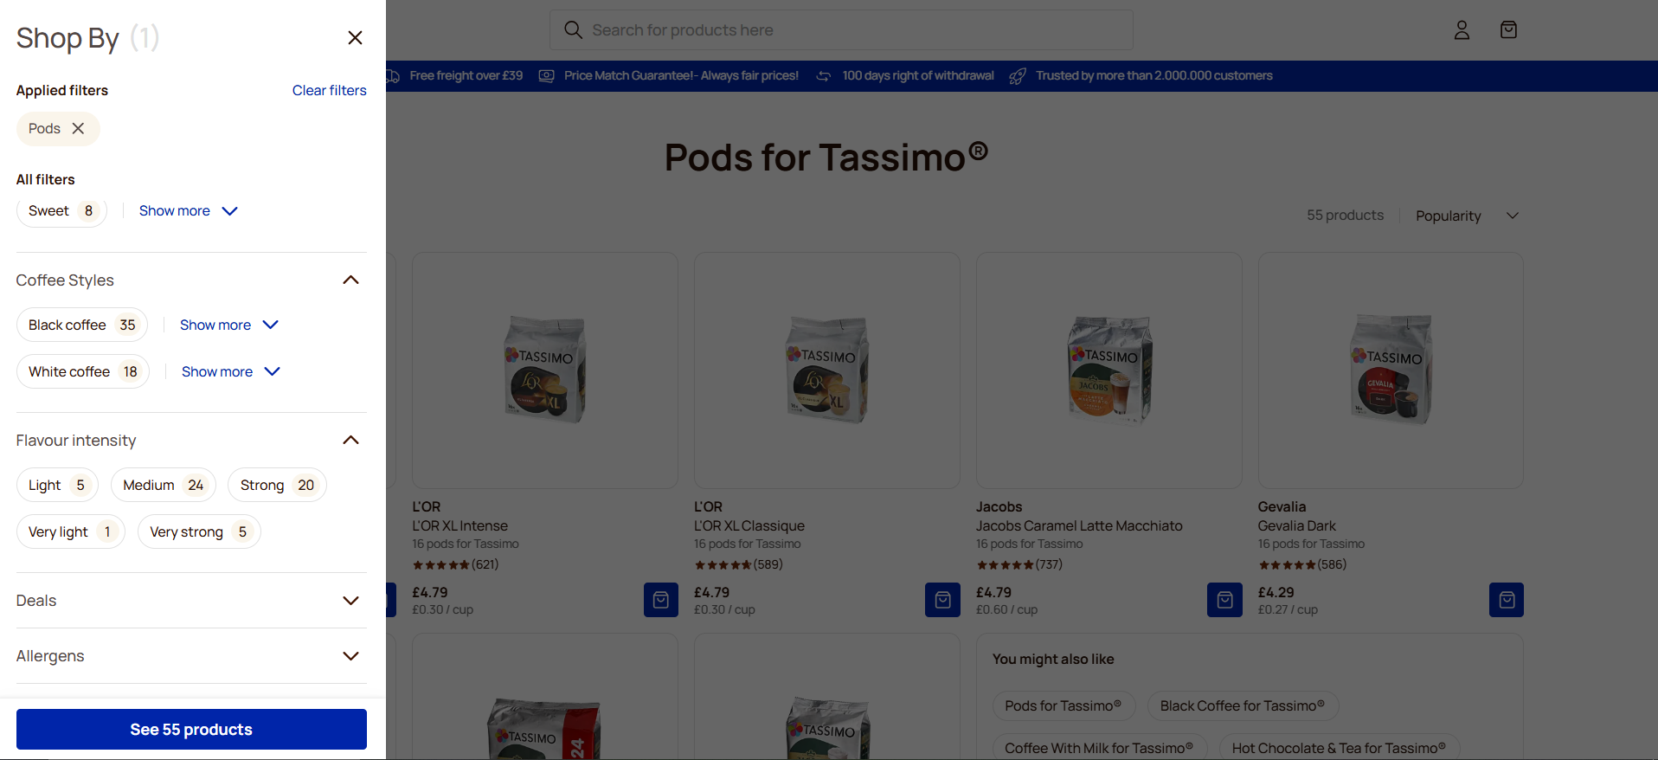The image size is (1658, 760).
Task: Remove the applied Pods filter chip
Action: click(x=78, y=129)
